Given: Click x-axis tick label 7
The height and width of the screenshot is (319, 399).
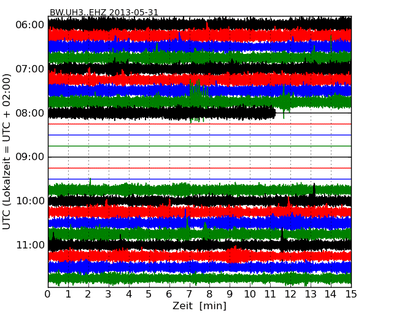Looking at the screenshot, I should pos(189,294).
